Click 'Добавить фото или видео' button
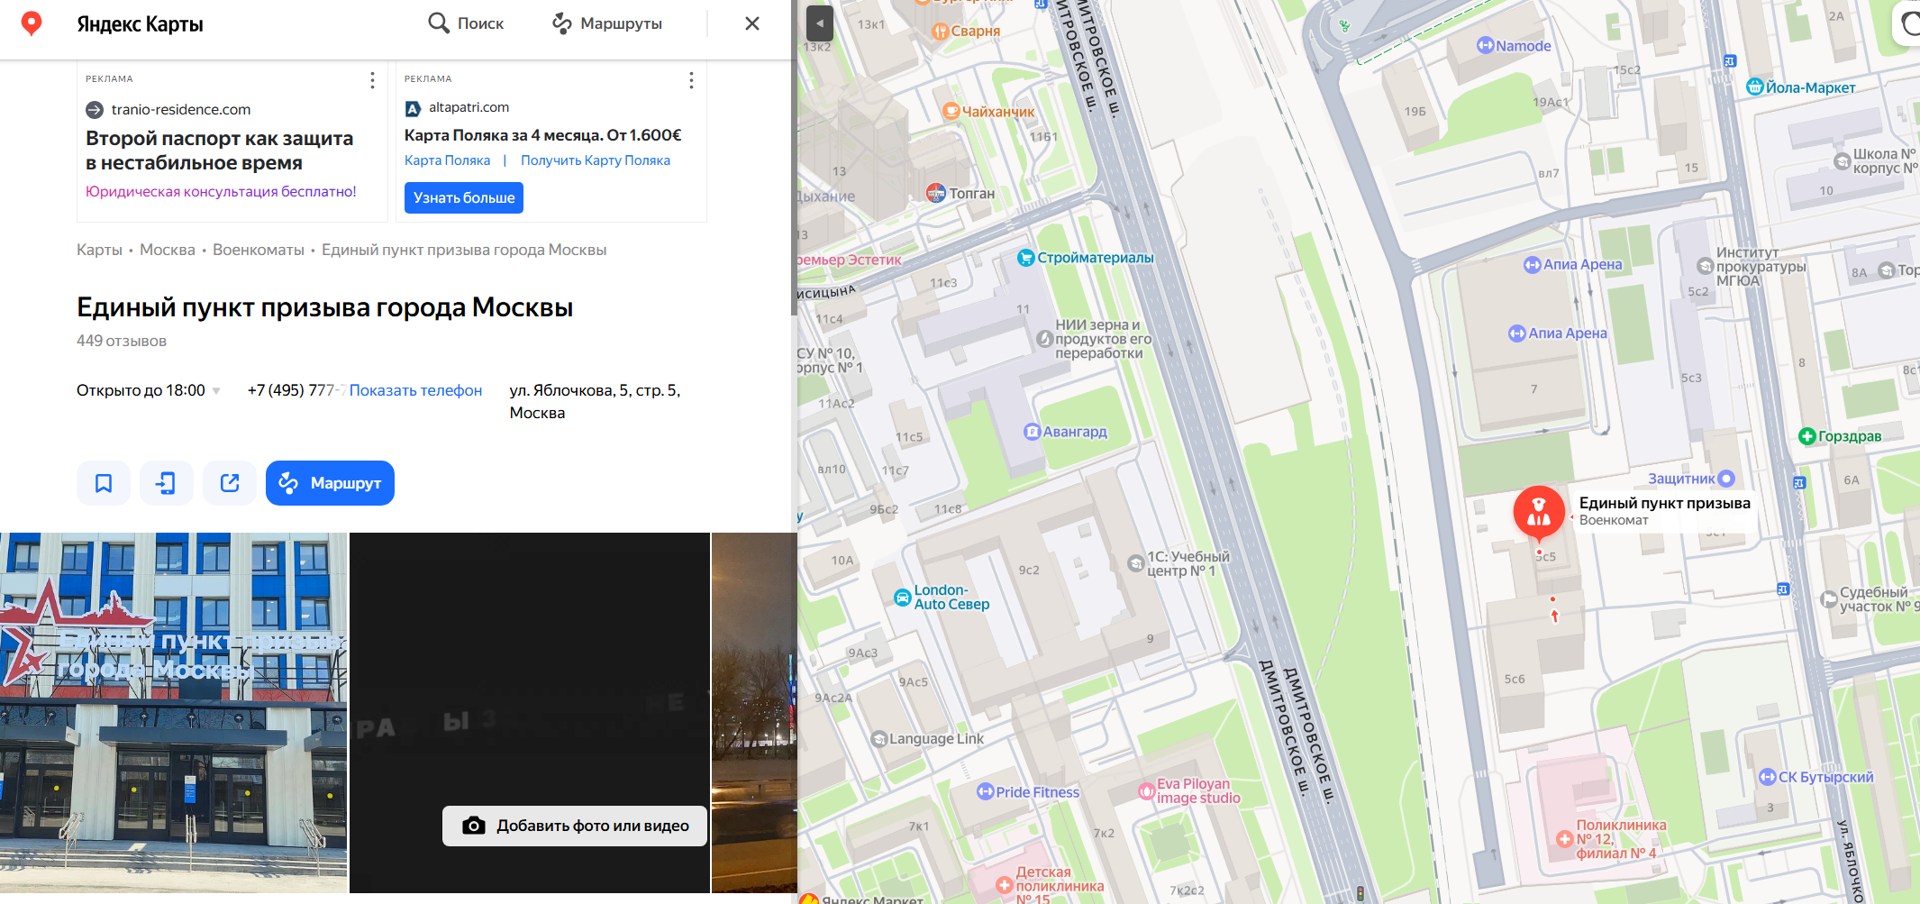Screen dimensions: 1920x904 point(575,826)
